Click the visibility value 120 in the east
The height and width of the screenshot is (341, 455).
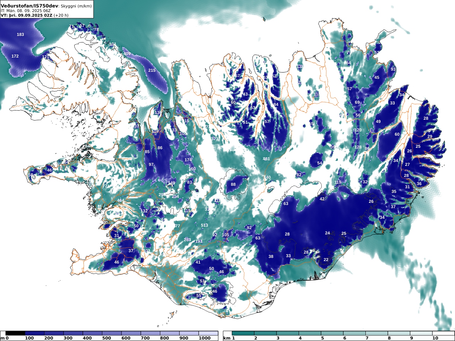tap(358, 130)
